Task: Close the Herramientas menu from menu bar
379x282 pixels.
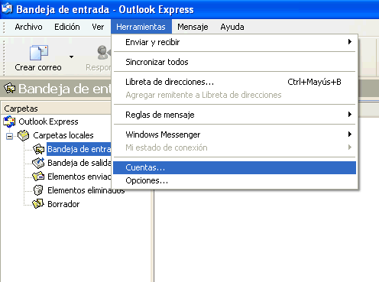Action: (141, 27)
